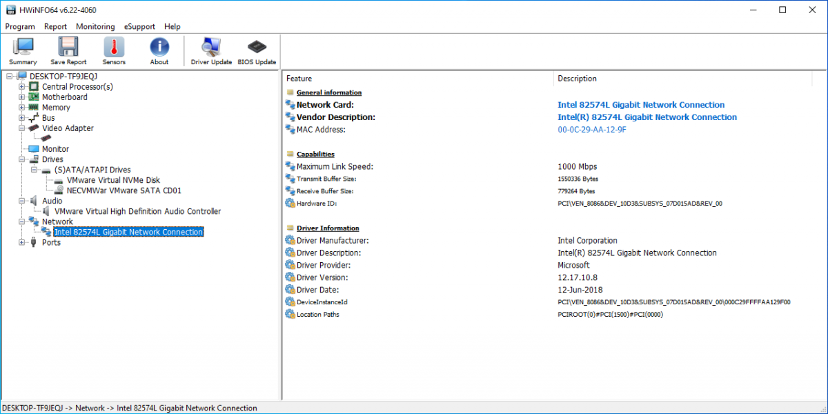Expand the Central Processor(s) tree node

click(x=22, y=87)
